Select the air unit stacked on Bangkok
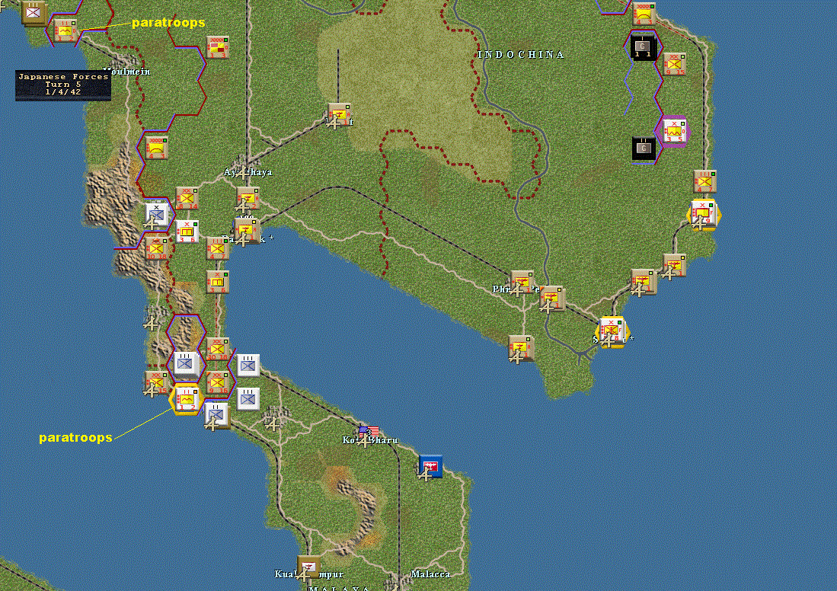This screenshot has height=591, width=837. [245, 230]
